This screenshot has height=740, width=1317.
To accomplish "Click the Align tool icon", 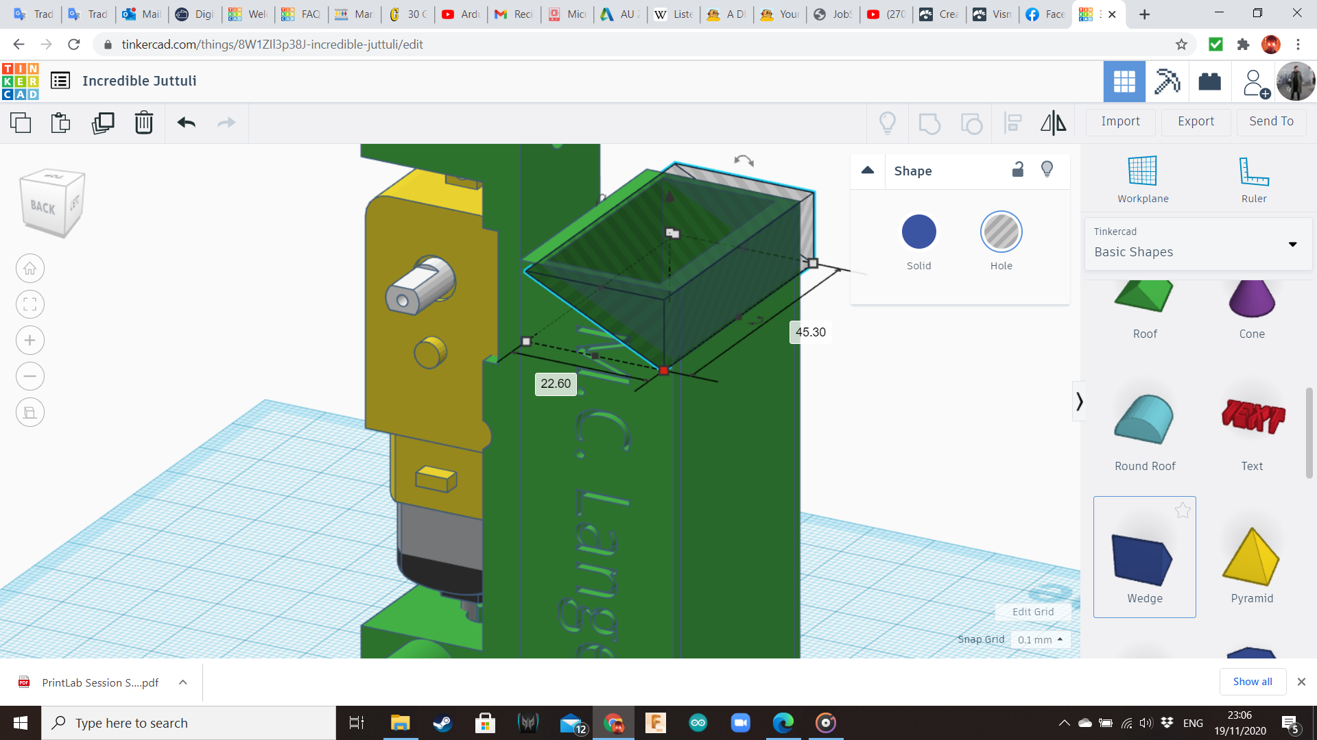I will coord(1012,123).
